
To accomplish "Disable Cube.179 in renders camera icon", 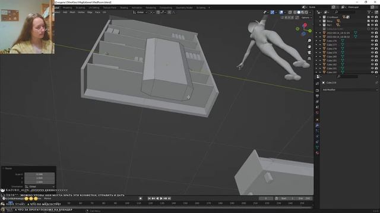I will (x=376, y=53).
